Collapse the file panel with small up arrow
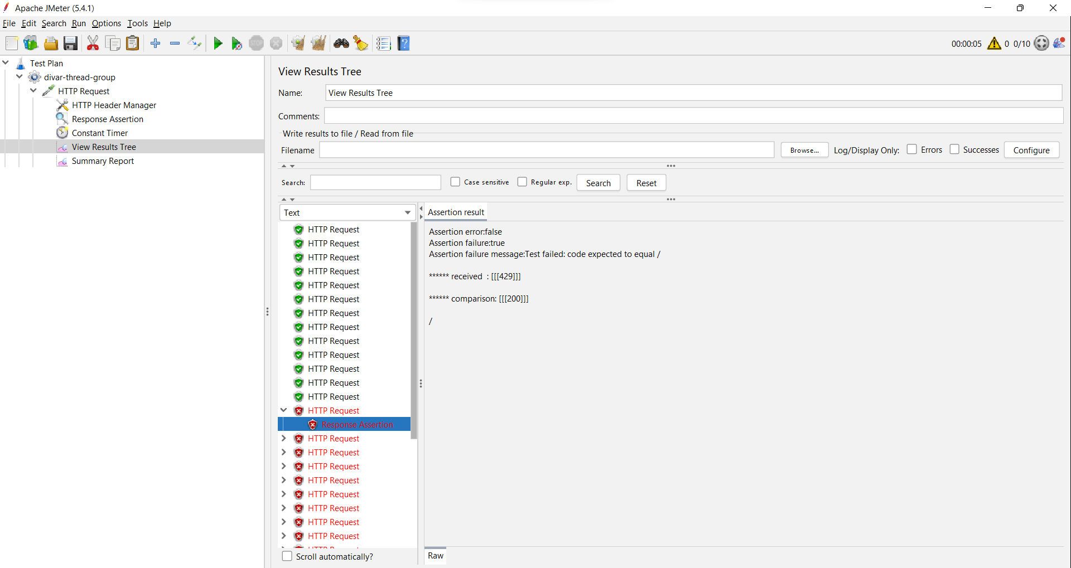This screenshot has width=1071, height=568. pos(284,166)
